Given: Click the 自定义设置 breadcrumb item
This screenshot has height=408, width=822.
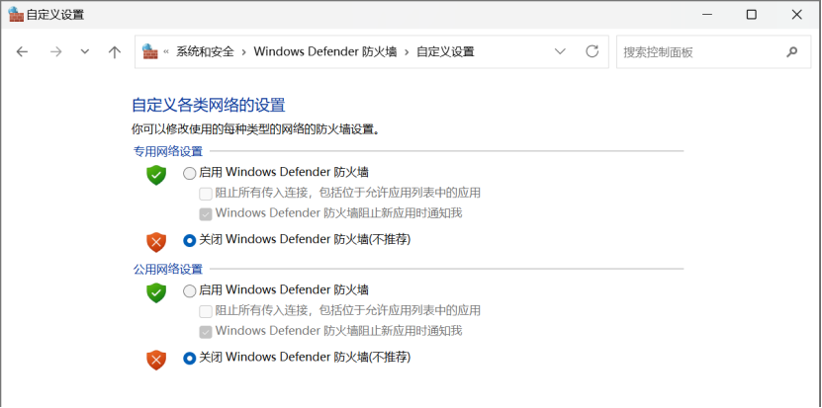Looking at the screenshot, I should 445,51.
